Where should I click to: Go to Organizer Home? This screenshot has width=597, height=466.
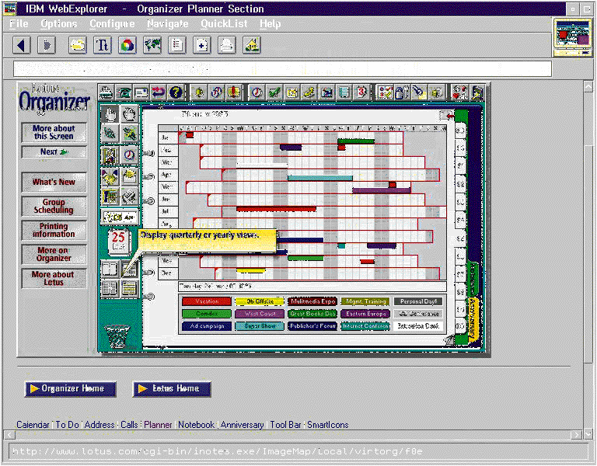(71, 389)
